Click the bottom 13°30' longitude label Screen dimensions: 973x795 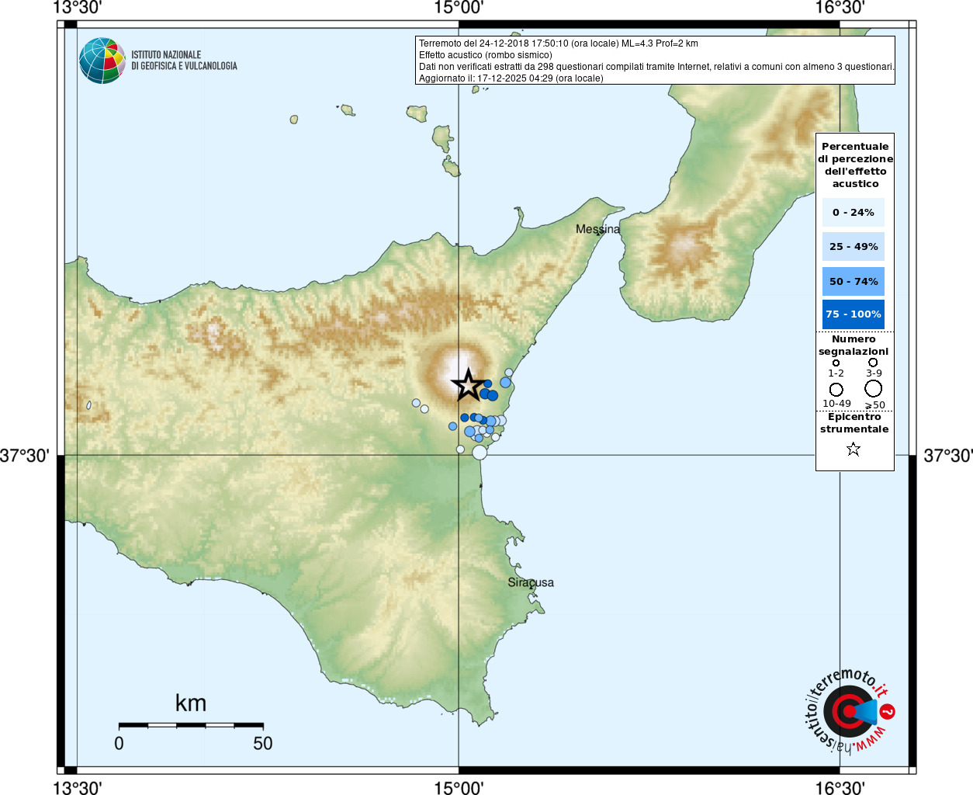pos(78,787)
